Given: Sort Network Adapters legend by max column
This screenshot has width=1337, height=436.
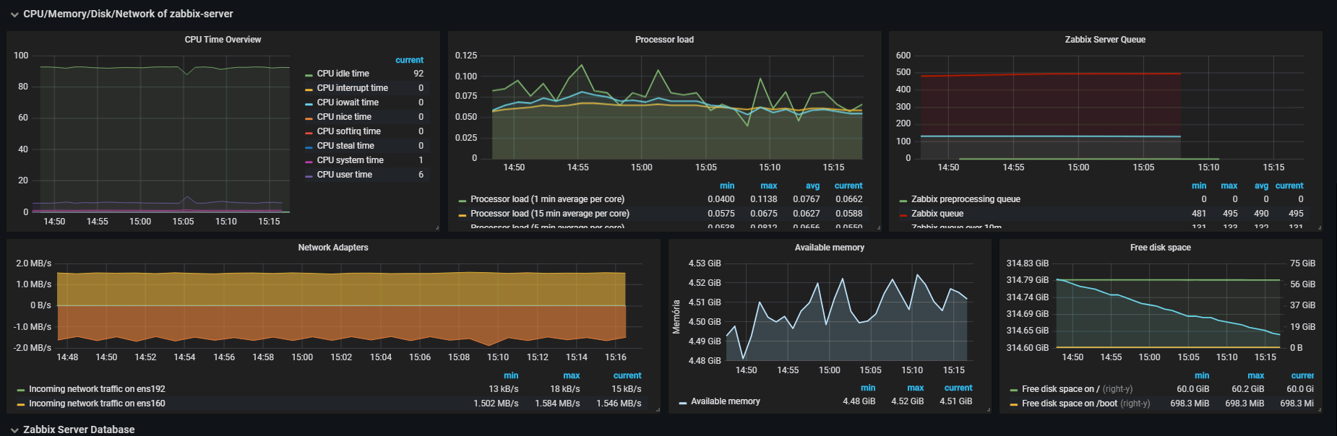Looking at the screenshot, I should point(572,375).
